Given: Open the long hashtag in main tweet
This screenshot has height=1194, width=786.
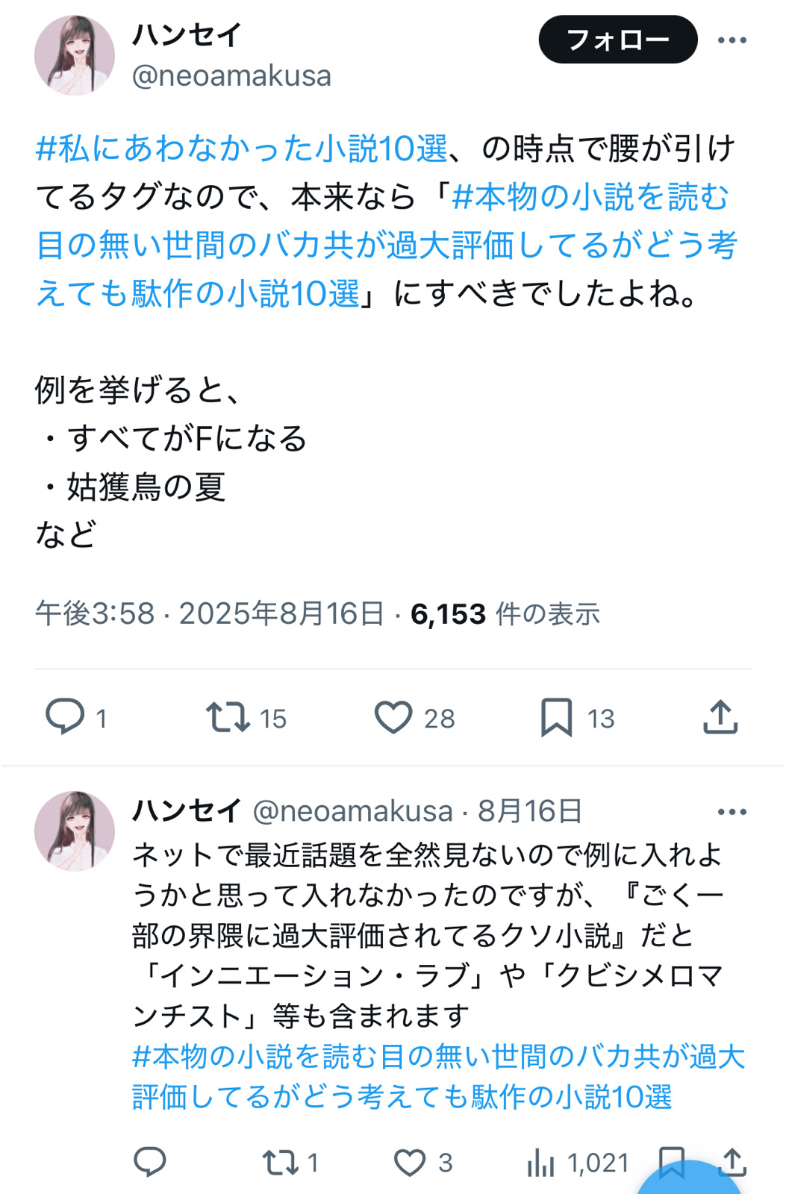Looking at the screenshot, I should tap(387, 245).
